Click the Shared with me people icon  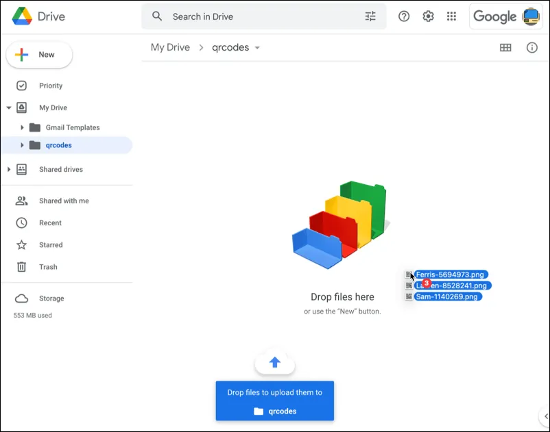(x=21, y=201)
